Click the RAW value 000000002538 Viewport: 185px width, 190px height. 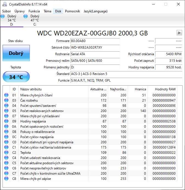164,121
